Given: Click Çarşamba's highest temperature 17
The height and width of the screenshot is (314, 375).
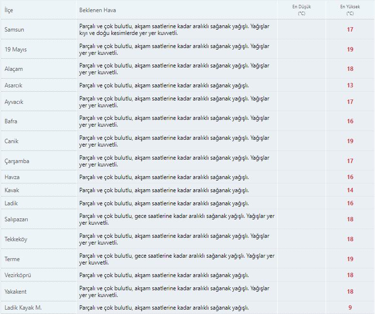Looking at the screenshot, I should [x=350, y=161].
